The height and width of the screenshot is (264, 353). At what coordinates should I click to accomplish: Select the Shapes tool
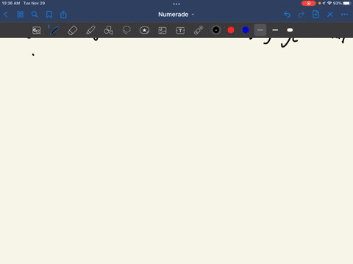[108, 30]
